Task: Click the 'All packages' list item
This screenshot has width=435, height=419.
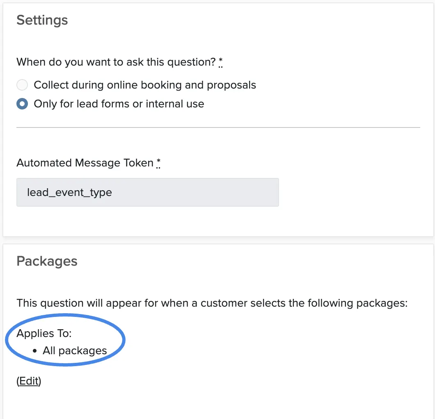Action: pyautogui.click(x=75, y=351)
